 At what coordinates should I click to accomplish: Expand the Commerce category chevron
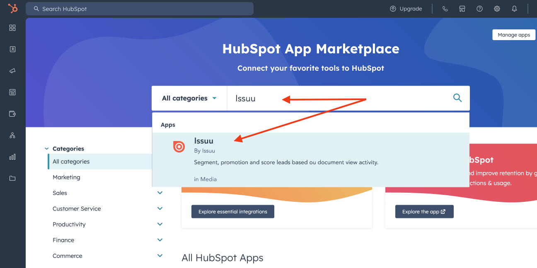[x=160, y=256]
